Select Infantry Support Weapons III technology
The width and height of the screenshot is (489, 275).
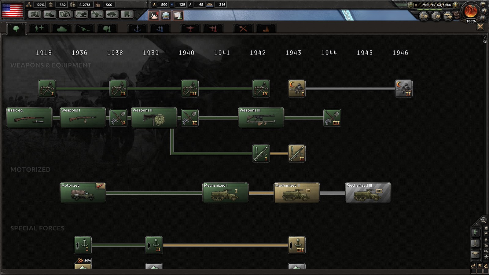click(x=190, y=89)
